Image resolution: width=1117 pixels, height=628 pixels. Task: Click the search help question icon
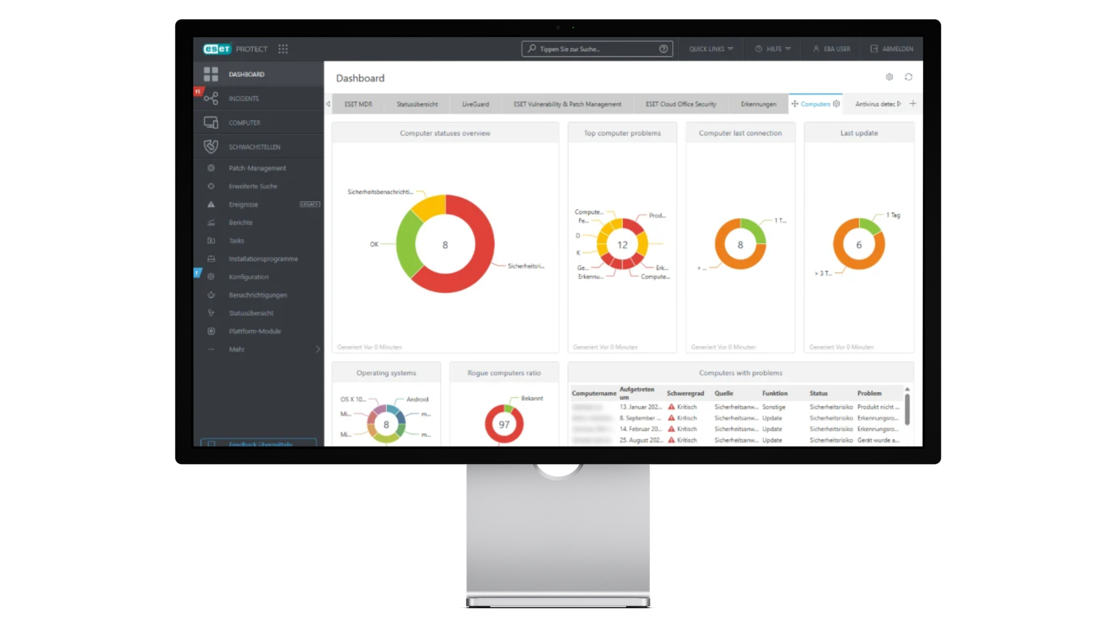663,49
